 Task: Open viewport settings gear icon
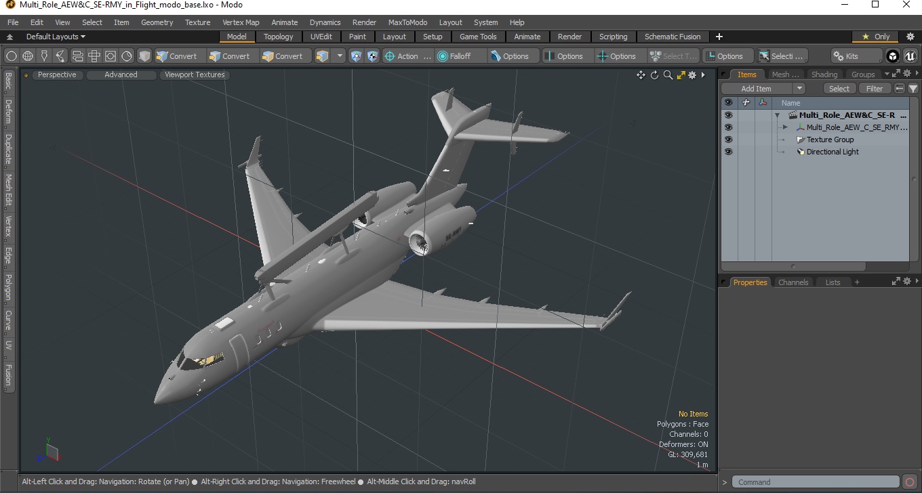(692, 75)
